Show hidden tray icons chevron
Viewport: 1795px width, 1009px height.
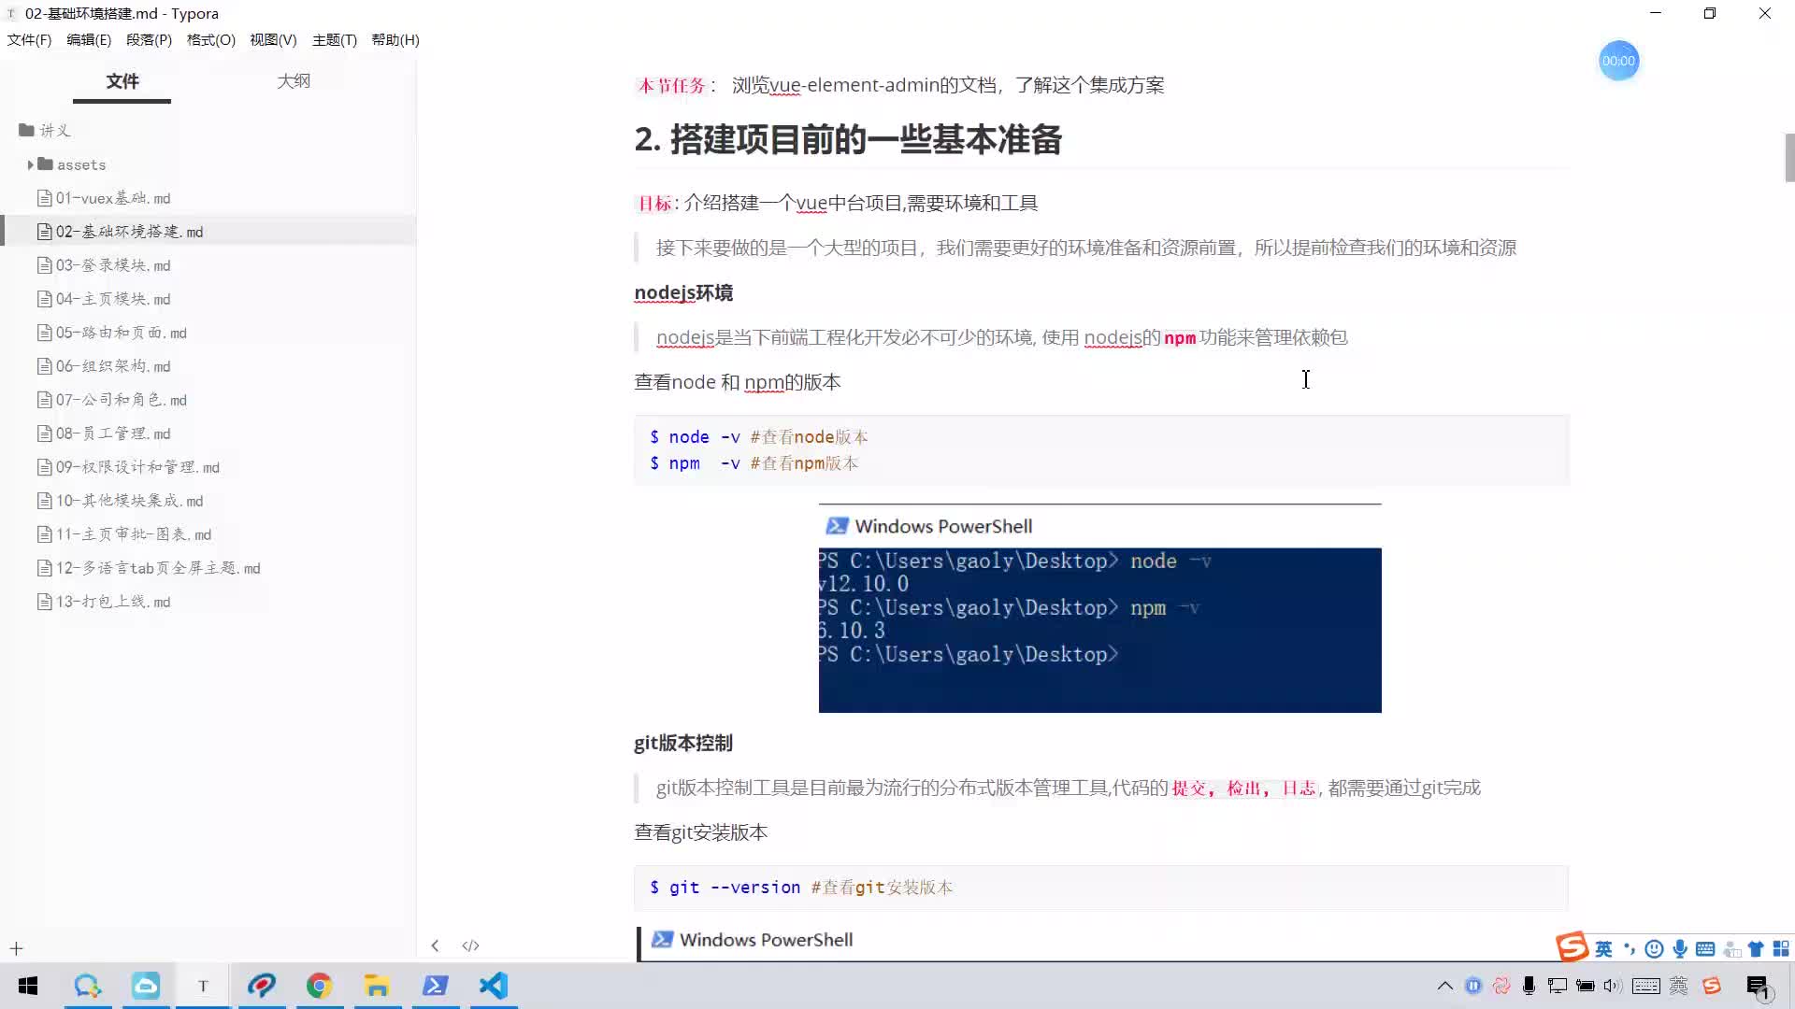1445,986
